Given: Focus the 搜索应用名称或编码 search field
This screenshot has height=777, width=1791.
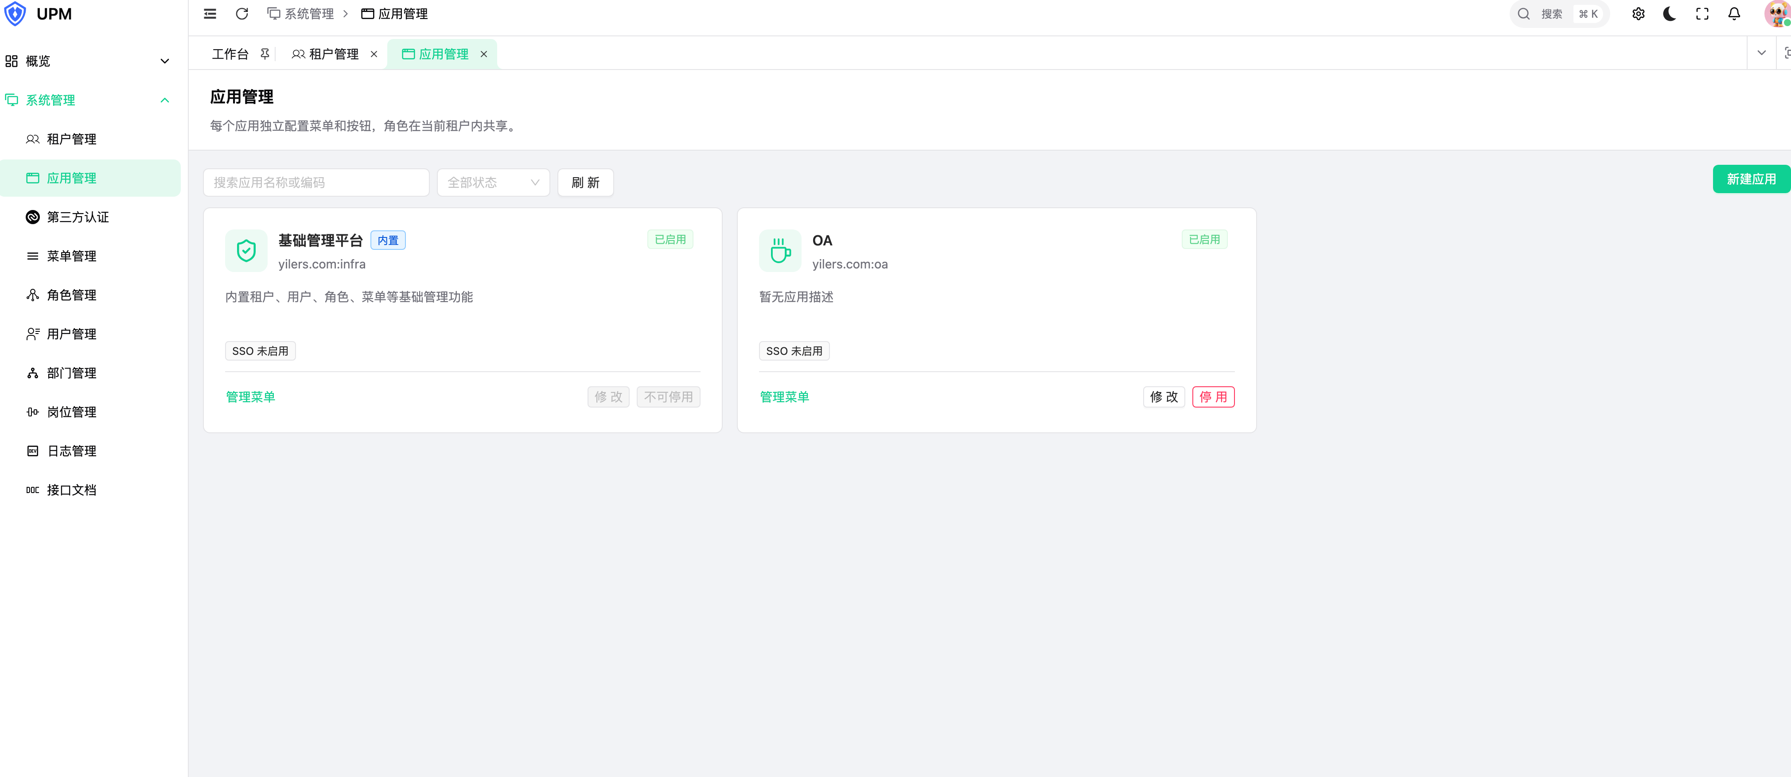Looking at the screenshot, I should coord(315,183).
